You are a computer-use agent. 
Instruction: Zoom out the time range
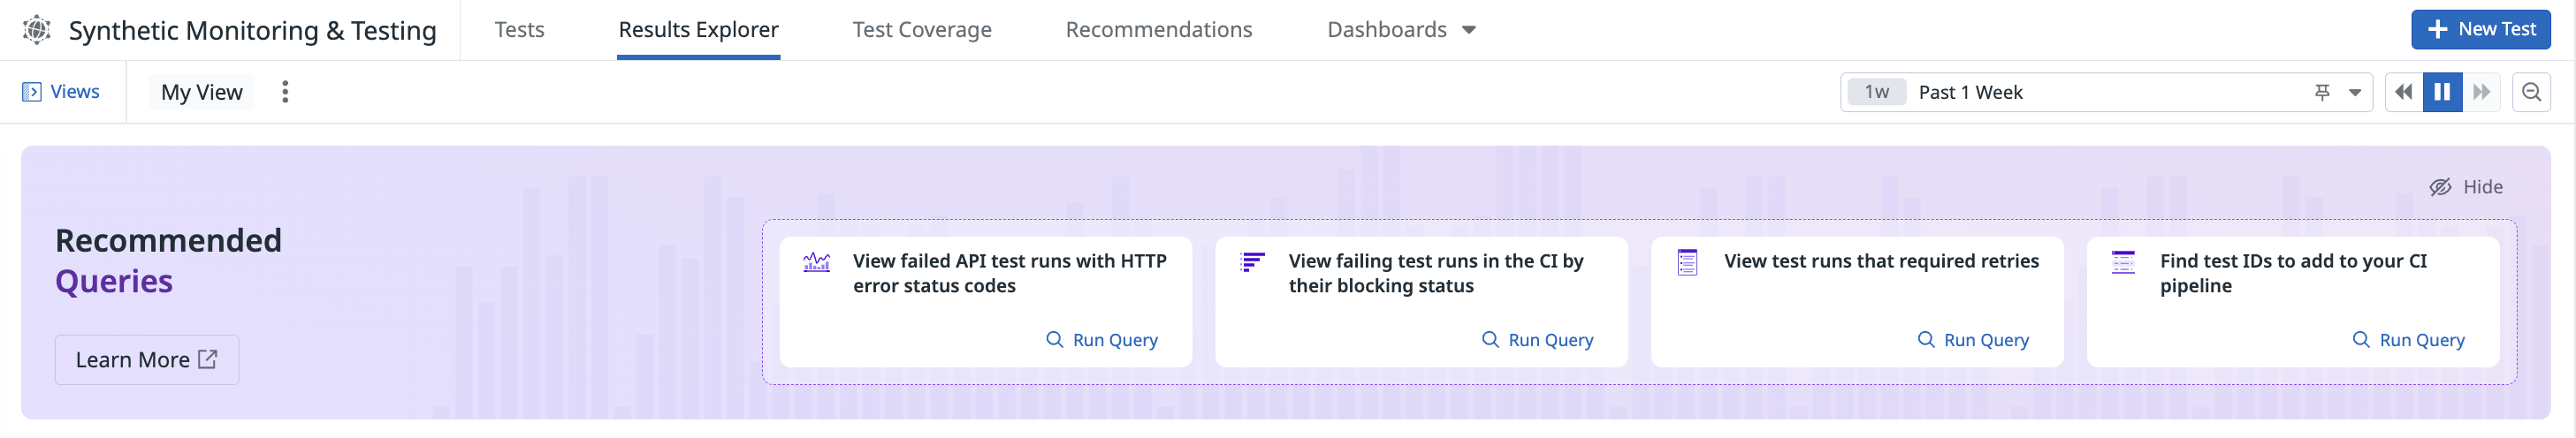(x=2531, y=92)
